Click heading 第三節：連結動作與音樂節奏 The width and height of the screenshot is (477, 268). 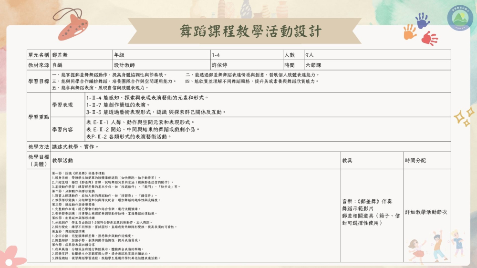pos(73,205)
